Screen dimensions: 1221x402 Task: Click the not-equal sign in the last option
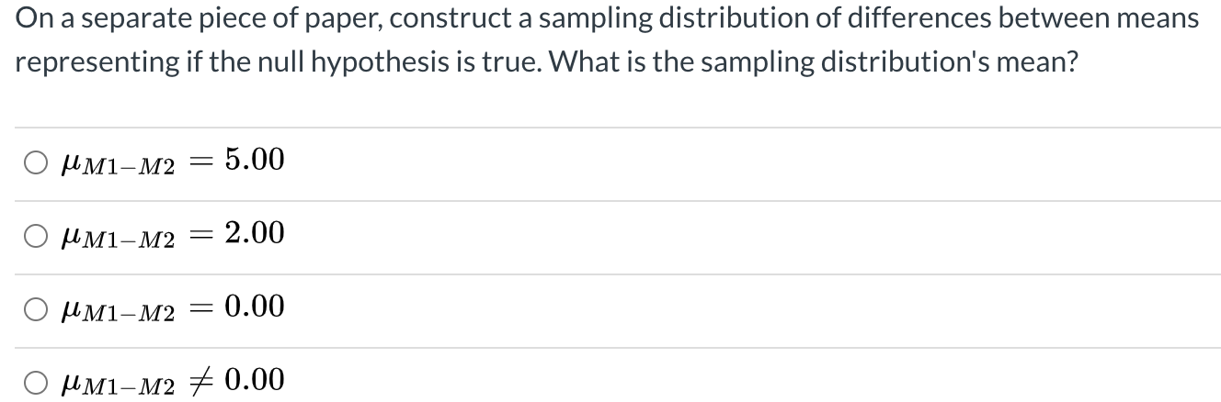[203, 380]
